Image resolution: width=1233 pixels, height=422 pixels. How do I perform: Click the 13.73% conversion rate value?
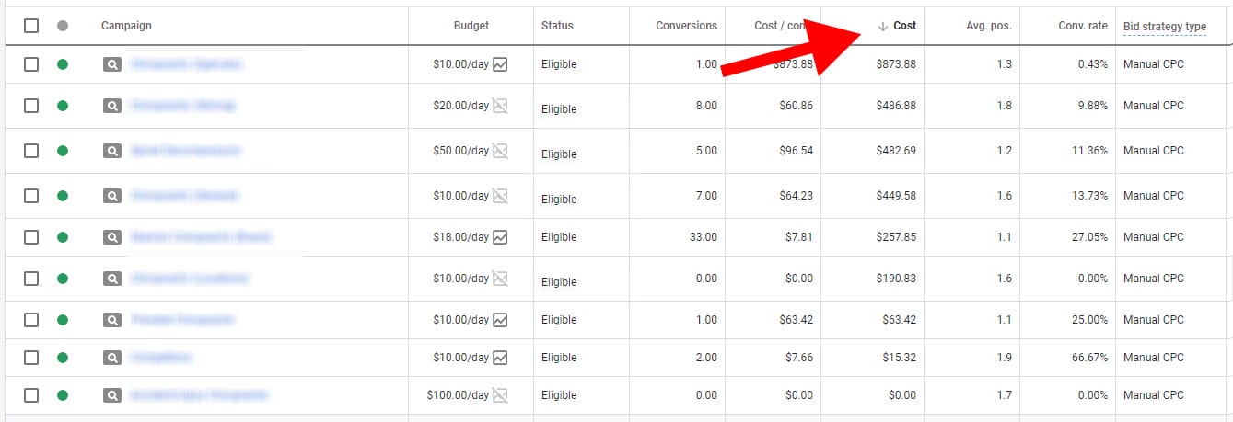1089,196
